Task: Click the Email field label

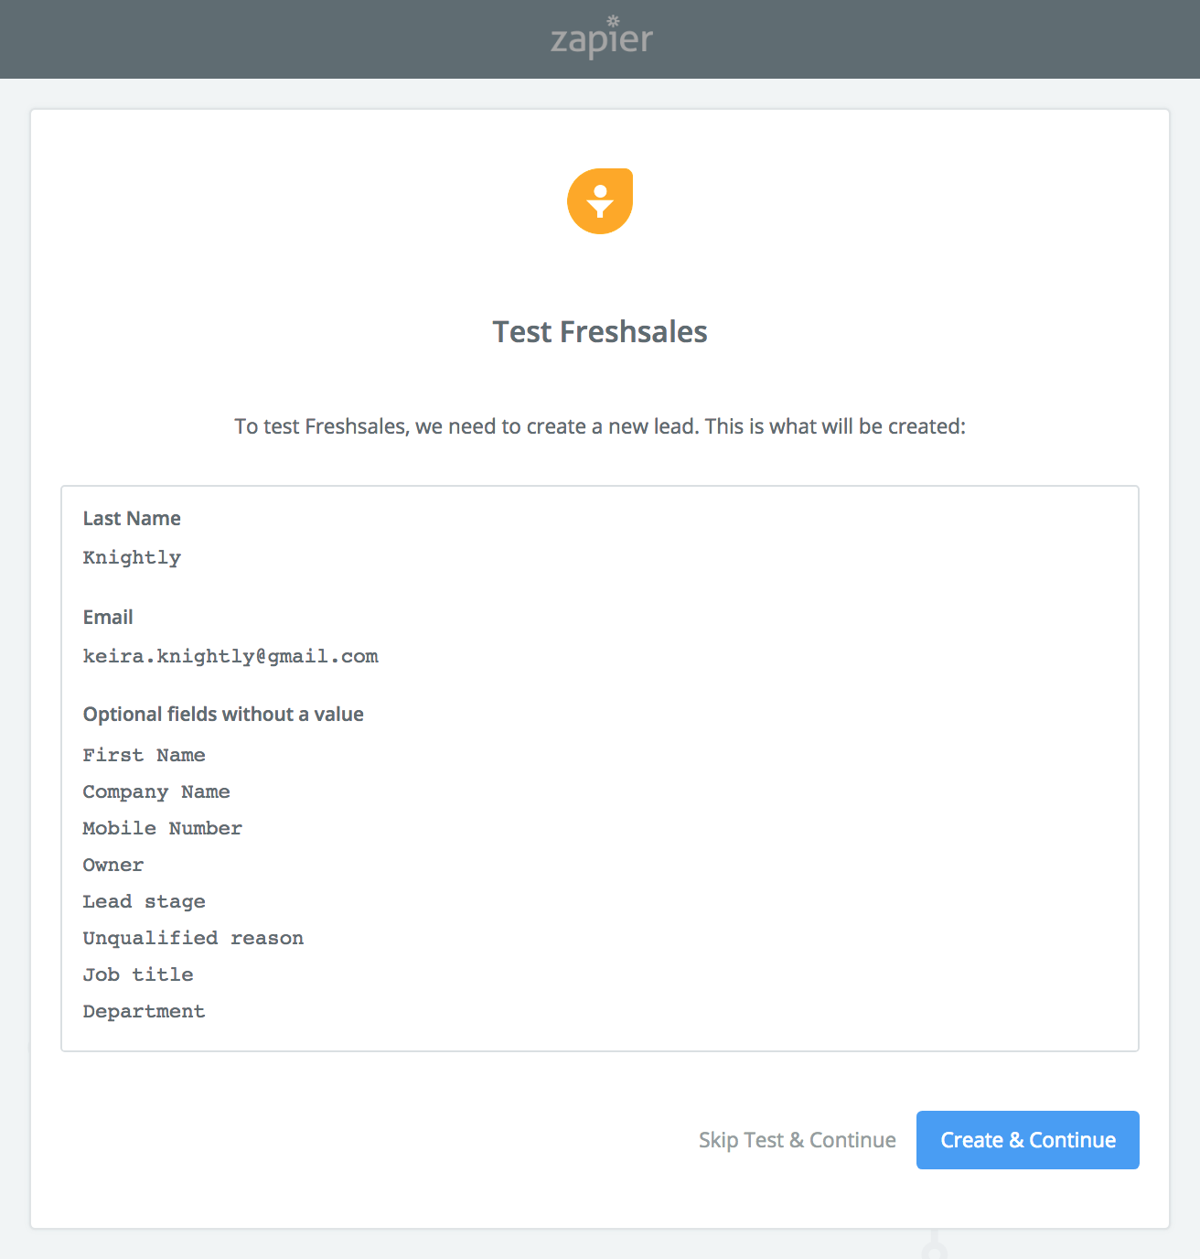Action: point(108,618)
